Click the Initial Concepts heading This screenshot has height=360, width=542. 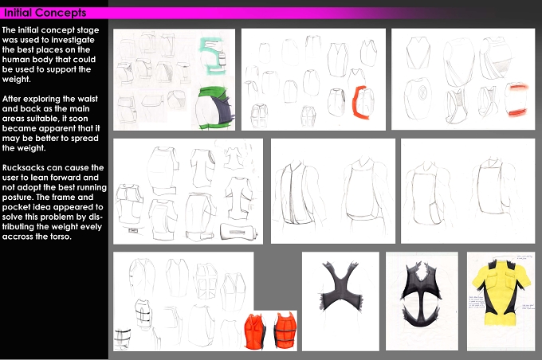click(45, 13)
